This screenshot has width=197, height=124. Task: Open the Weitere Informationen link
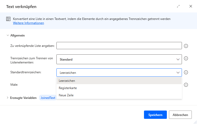coord(28,23)
